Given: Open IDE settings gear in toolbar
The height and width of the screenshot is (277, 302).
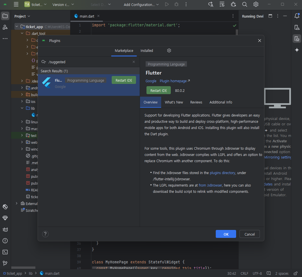Looking at the screenshot, I should [256, 5].
